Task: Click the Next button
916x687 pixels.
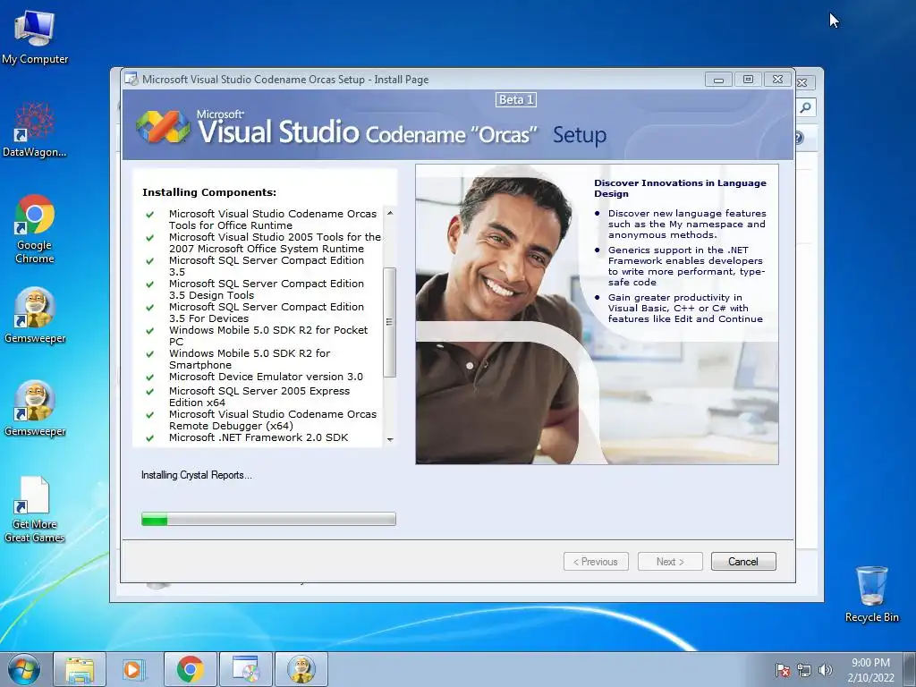Action: [670, 562]
